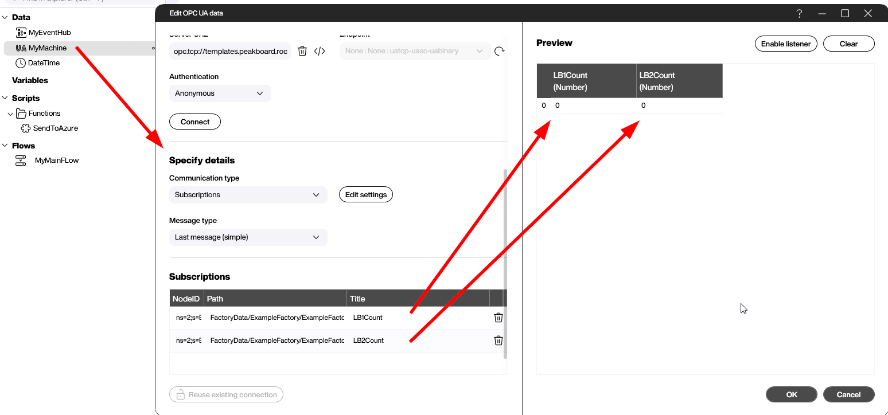Screen dimensions: 888x415
Task: Select MyEventHub data source in explorer
Action: point(49,33)
